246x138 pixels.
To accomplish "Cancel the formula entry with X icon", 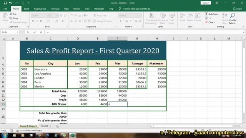I will (28, 32).
